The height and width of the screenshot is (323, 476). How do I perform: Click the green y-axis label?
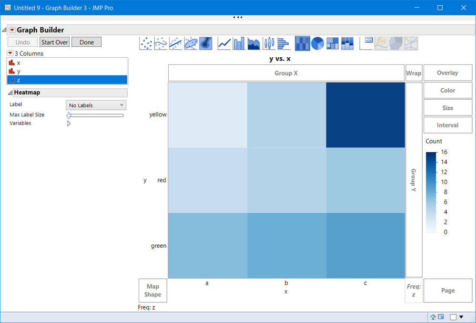(x=159, y=246)
